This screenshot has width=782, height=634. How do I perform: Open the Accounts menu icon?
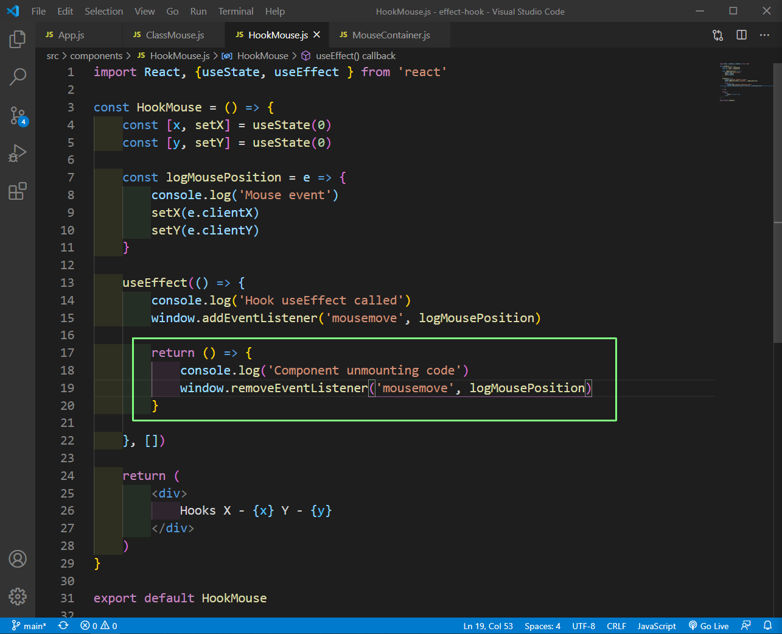pos(18,558)
